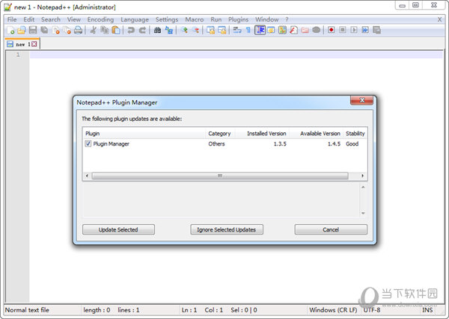Click 'Windows (CR LF)' in status bar

tap(333, 310)
